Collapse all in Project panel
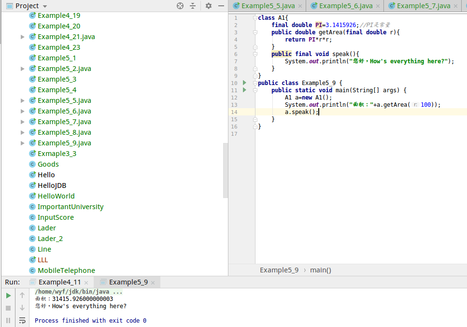The image size is (467, 327). [x=193, y=6]
